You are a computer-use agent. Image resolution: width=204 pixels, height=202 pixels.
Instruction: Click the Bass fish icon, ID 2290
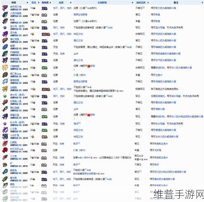tap(5, 21)
